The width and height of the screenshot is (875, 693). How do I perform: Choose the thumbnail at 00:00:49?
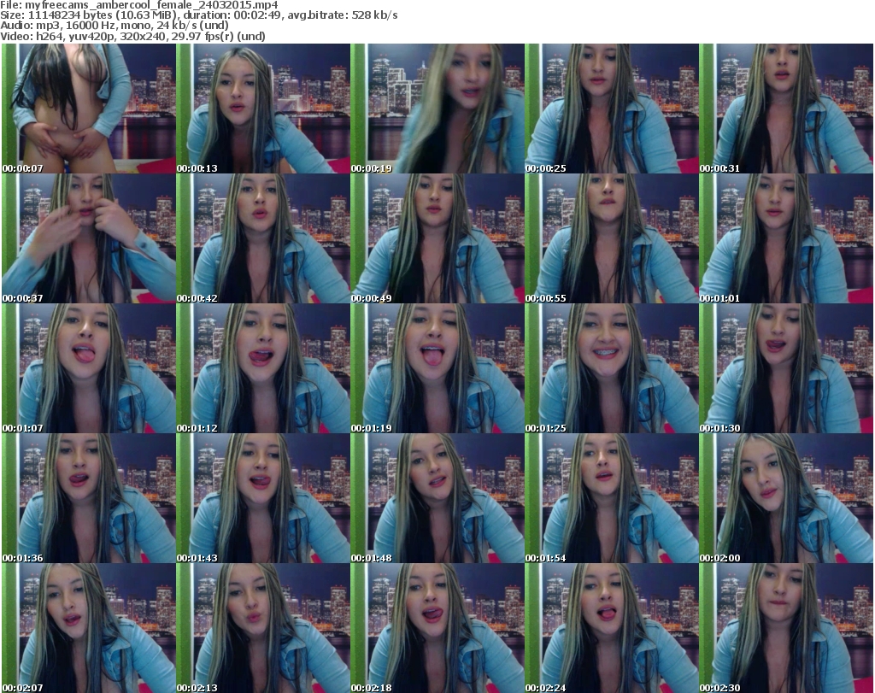pyautogui.click(x=437, y=238)
